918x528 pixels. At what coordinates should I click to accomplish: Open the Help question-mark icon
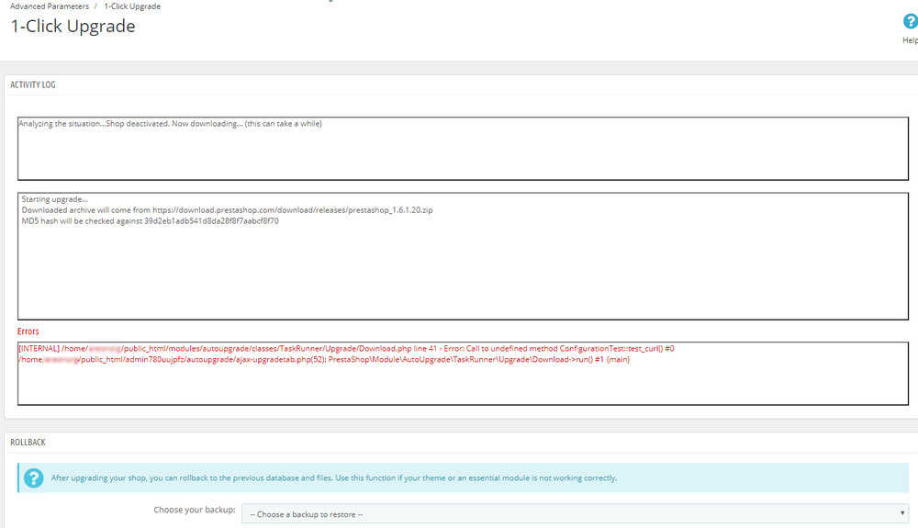pyautogui.click(x=911, y=22)
